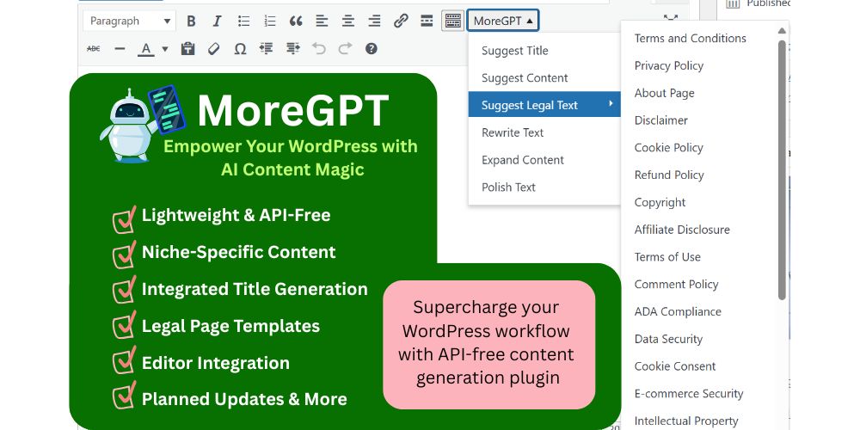Viewport: 860px width, 430px height.
Task: Apply blockquote formatting
Action: [296, 21]
